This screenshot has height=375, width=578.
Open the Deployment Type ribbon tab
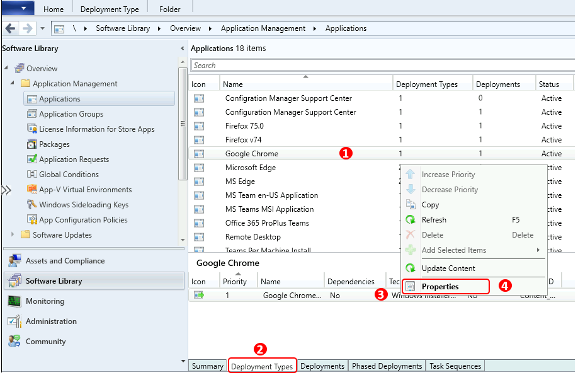[110, 9]
